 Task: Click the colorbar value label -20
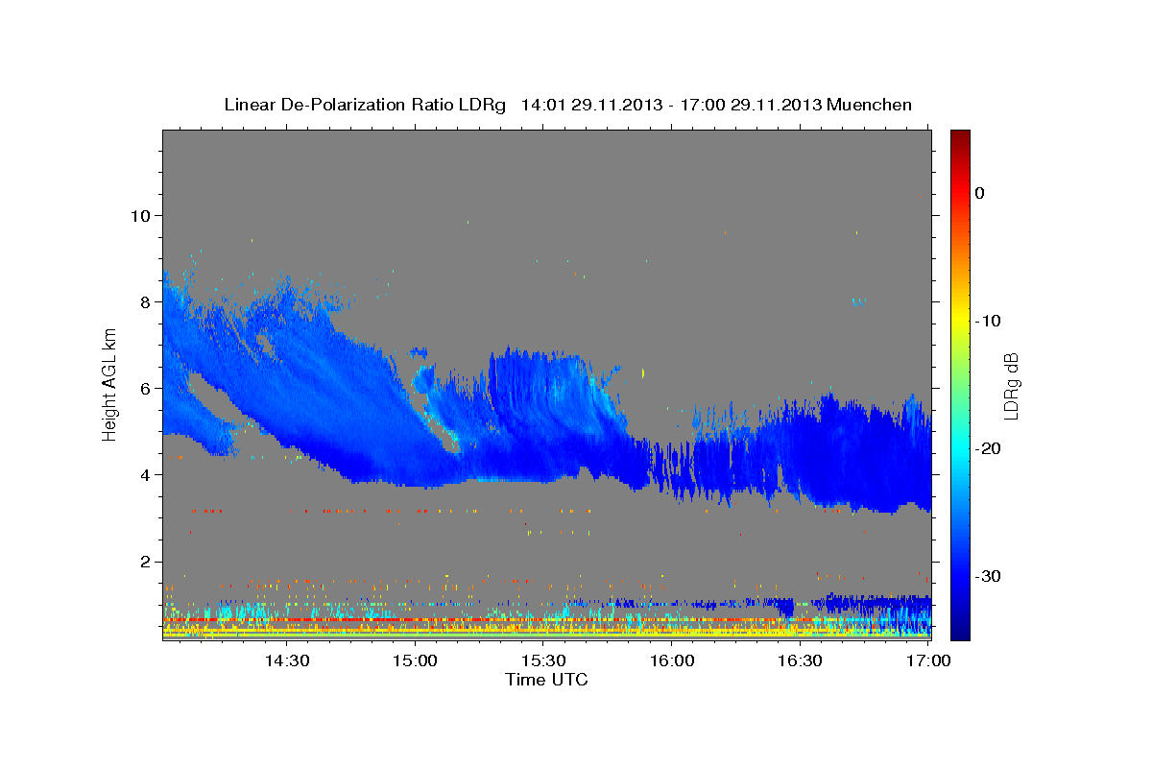coord(989,448)
